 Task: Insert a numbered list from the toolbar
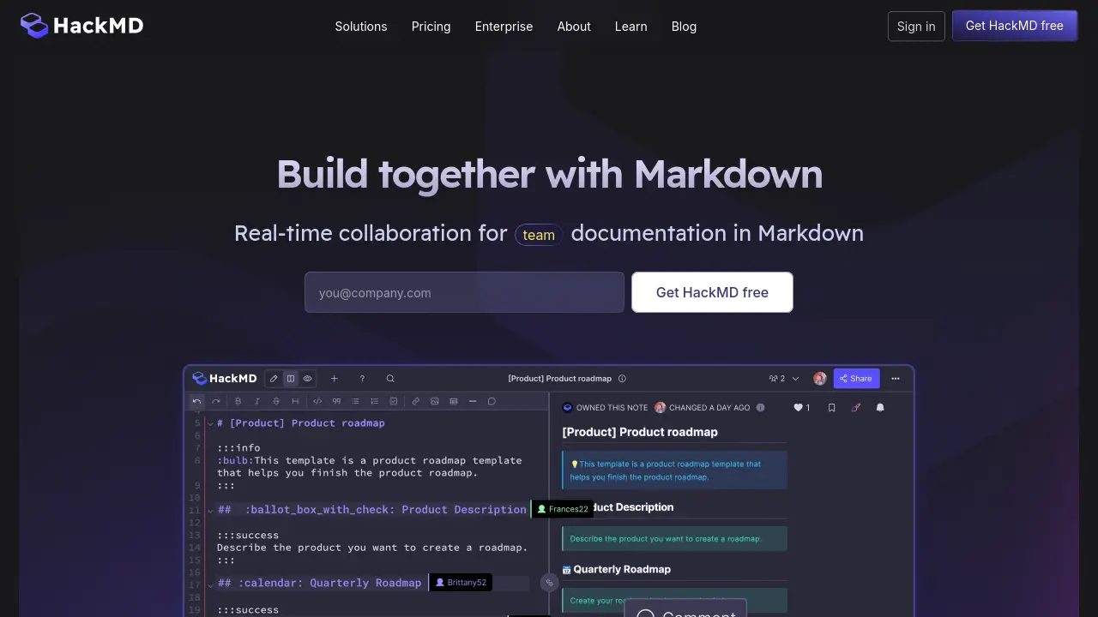point(374,401)
